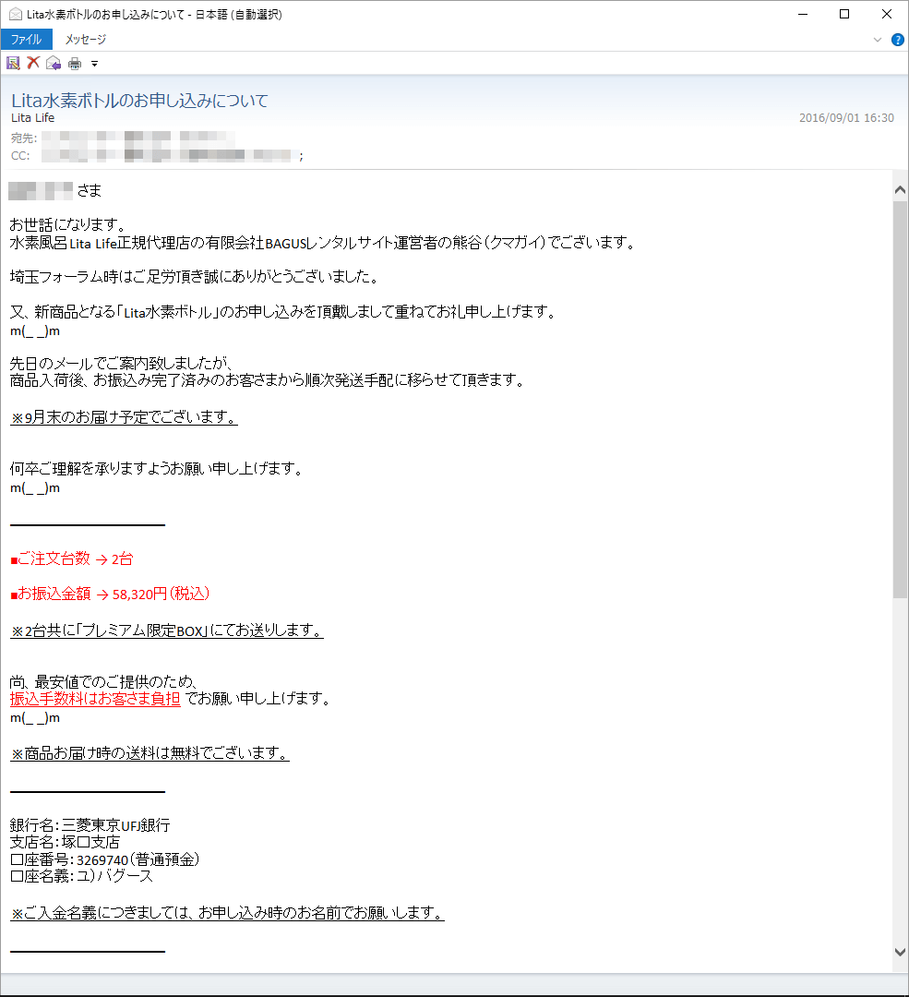
Task: Click the 先日のメールでご案内致しましたが line
Action: coord(122,363)
